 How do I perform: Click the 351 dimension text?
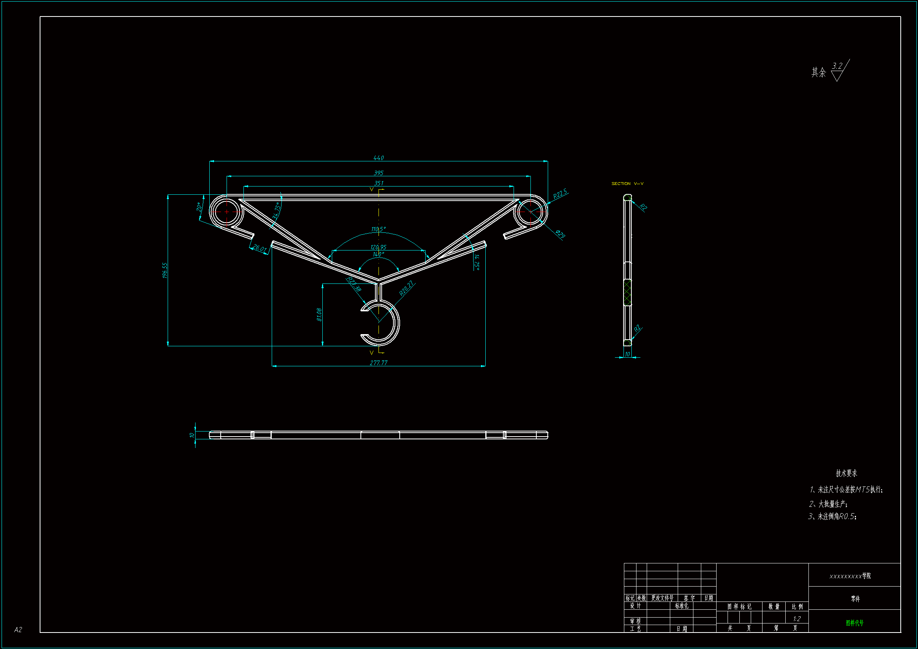[378, 183]
